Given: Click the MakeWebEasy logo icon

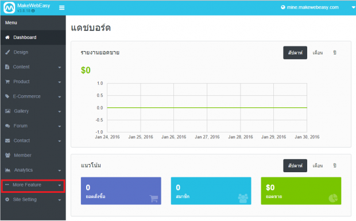Looking at the screenshot, I should (9, 7).
